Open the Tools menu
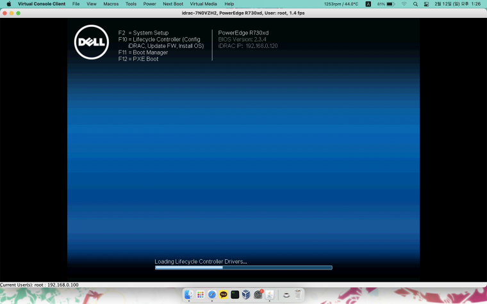This screenshot has height=304, width=487. 131,4
